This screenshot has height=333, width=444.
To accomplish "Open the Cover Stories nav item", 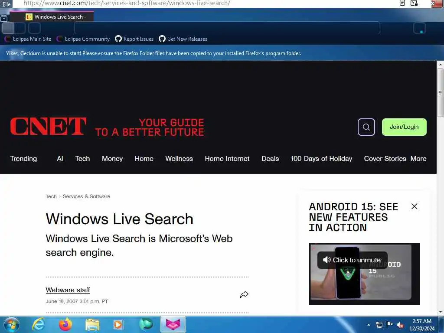I will [385, 159].
